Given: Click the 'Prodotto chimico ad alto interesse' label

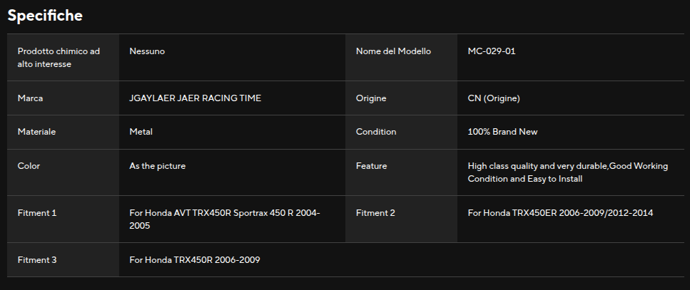Looking at the screenshot, I should 59,58.
